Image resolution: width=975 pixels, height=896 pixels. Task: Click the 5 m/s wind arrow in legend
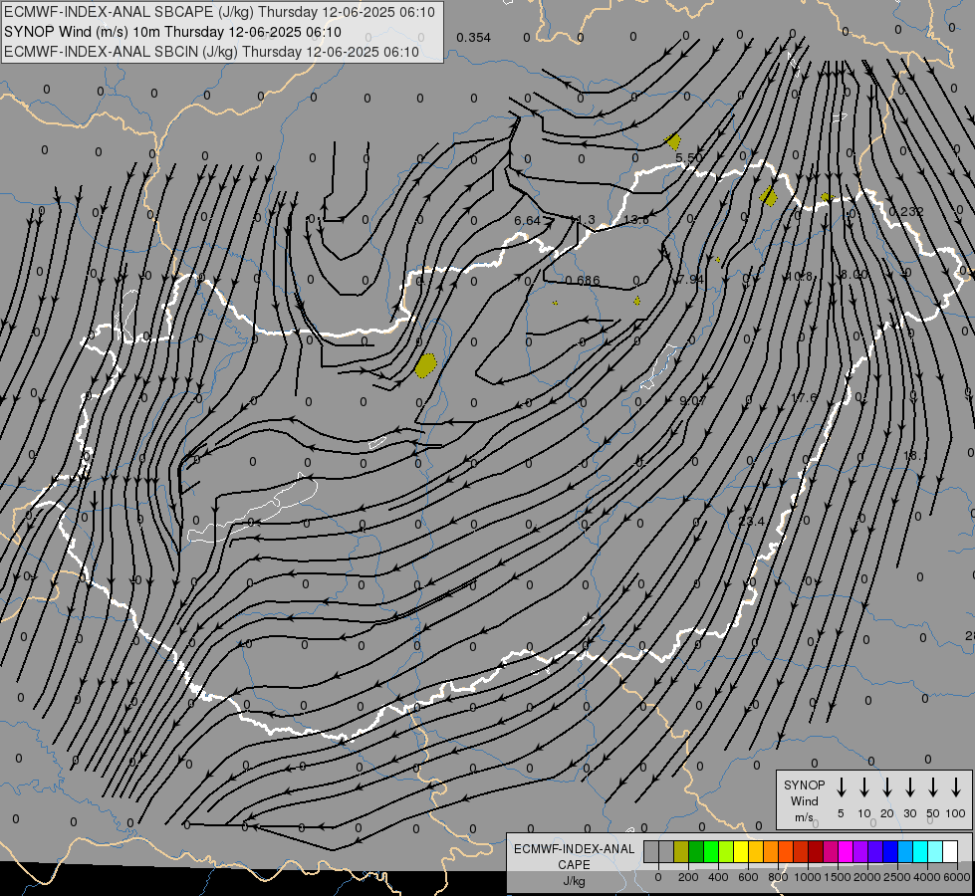pyautogui.click(x=841, y=787)
